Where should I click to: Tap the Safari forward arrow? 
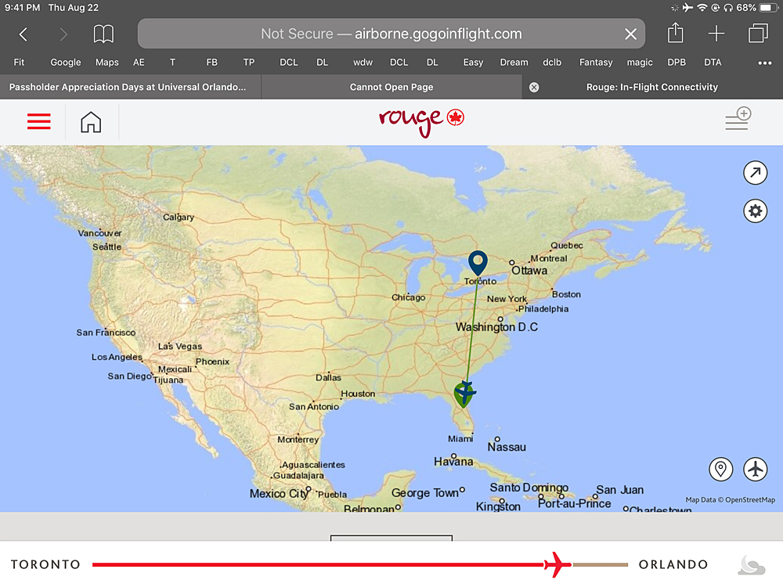coord(63,34)
